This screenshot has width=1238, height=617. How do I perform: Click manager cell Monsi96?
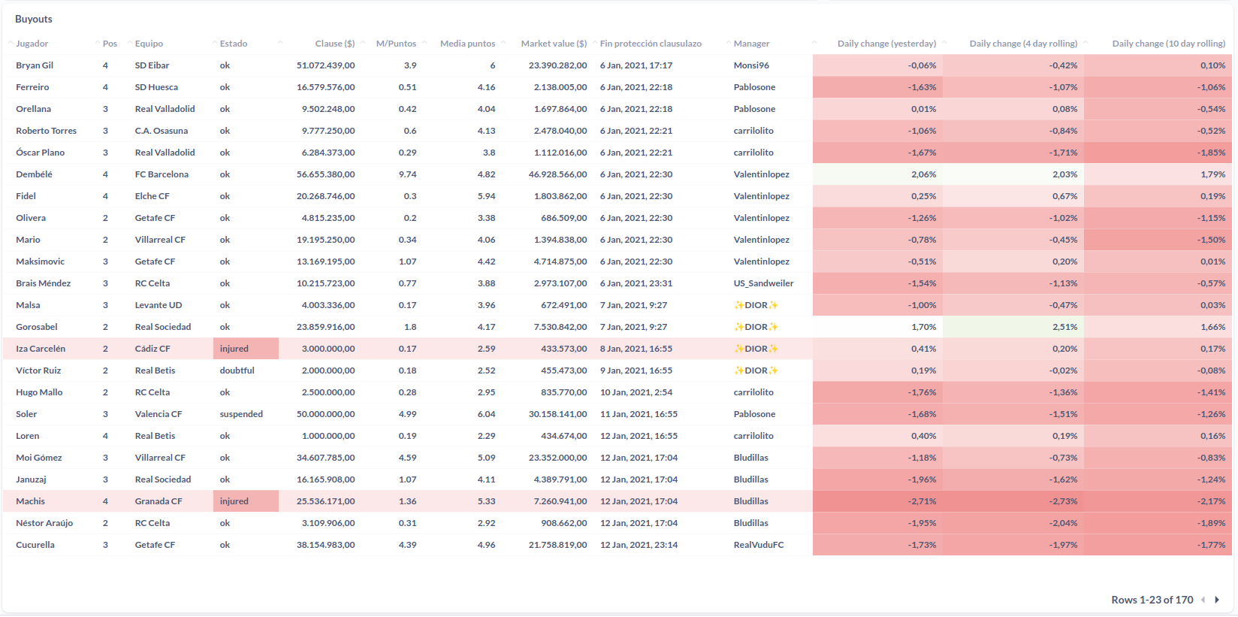[x=751, y=65]
